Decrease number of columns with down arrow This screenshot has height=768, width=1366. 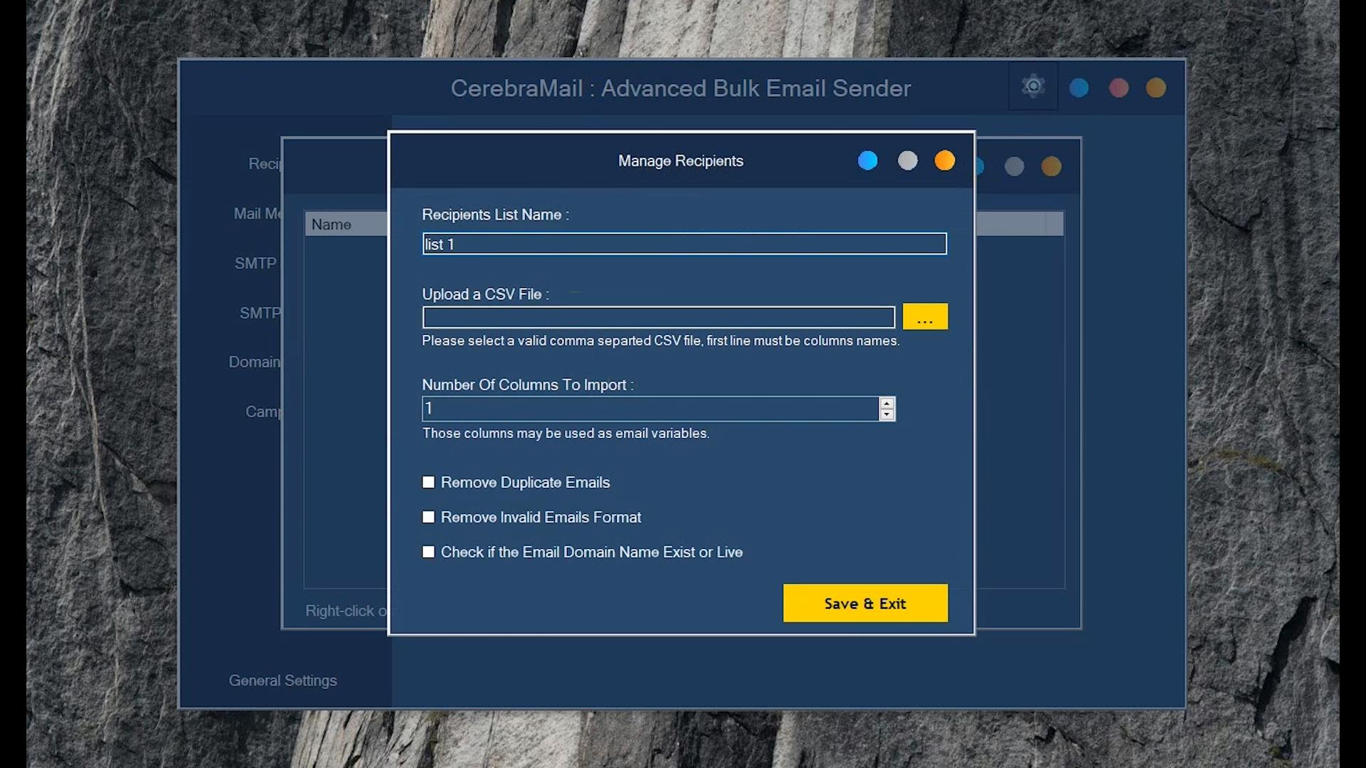click(886, 415)
